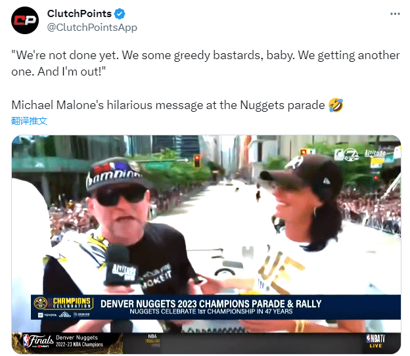This screenshot has height=356, width=410.
Task: Click the '1st Championship in 47 Years' subtitle
Action: click(x=212, y=311)
